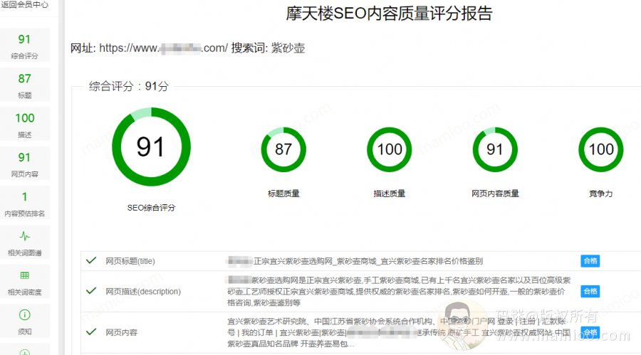The height and width of the screenshot is (355, 641).
Task: Click the SEO综合评分 91 donut chart
Action: 150,147
